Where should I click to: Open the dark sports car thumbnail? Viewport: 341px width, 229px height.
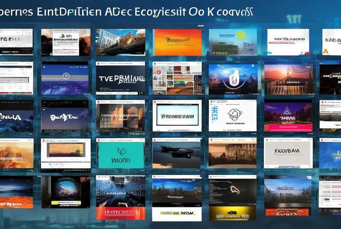click(x=176, y=153)
